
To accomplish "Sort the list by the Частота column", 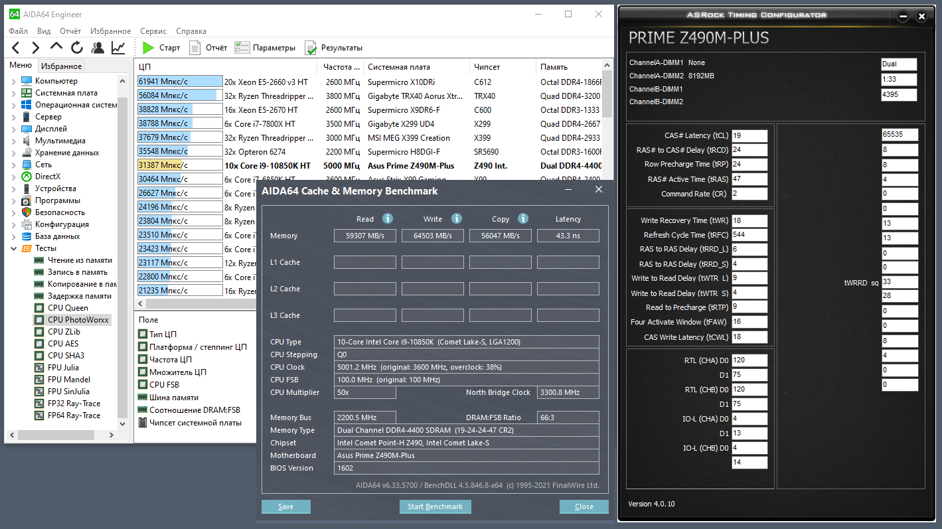I will coord(341,67).
